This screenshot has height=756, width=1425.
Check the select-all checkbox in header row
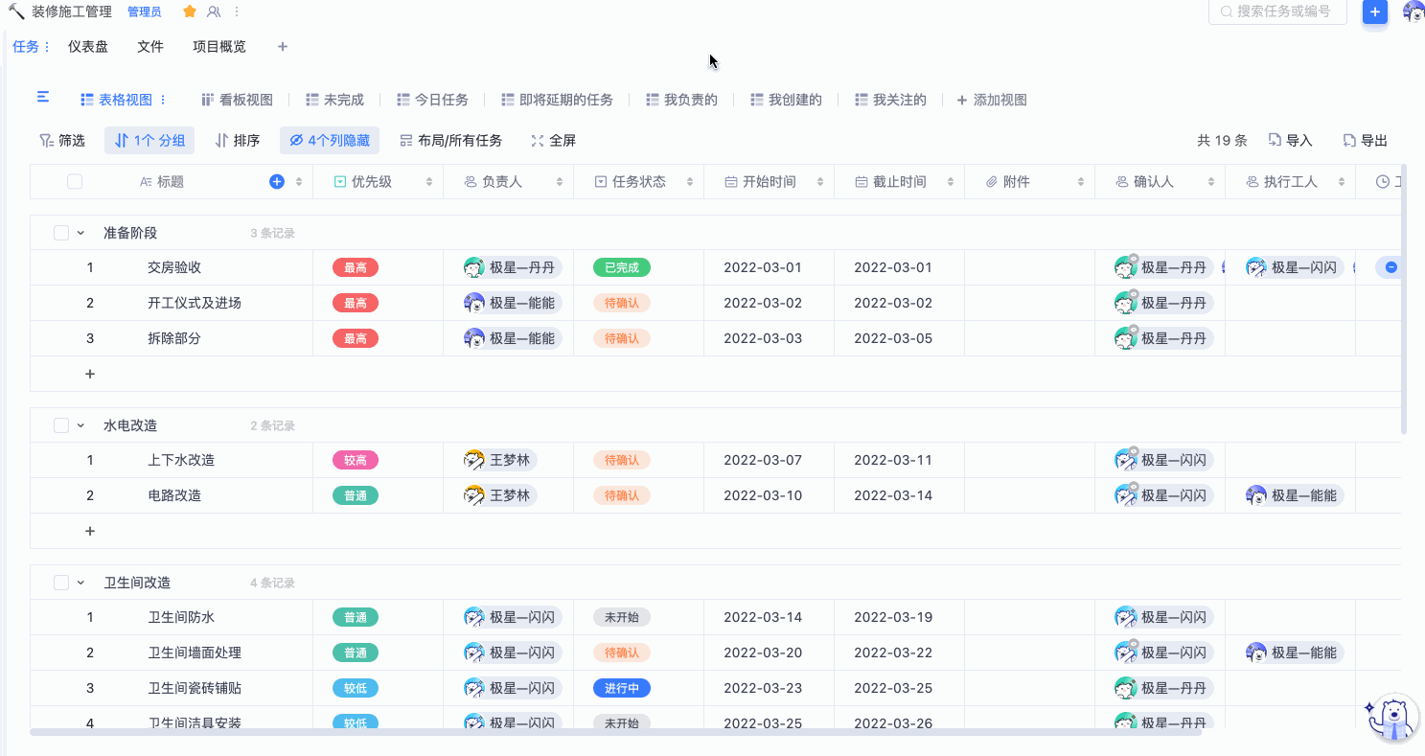[x=75, y=182]
